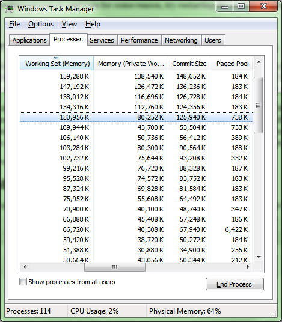Viewport: 282px width, 322px height.
Task: Click the 389 K paged pool cell
Action: [x=239, y=138]
